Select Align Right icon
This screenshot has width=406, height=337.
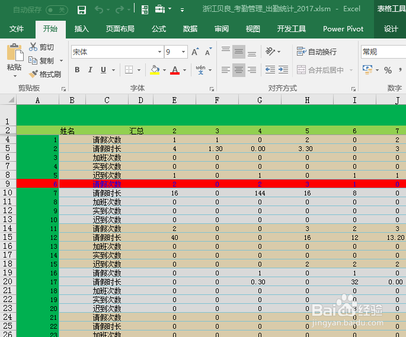(252, 70)
